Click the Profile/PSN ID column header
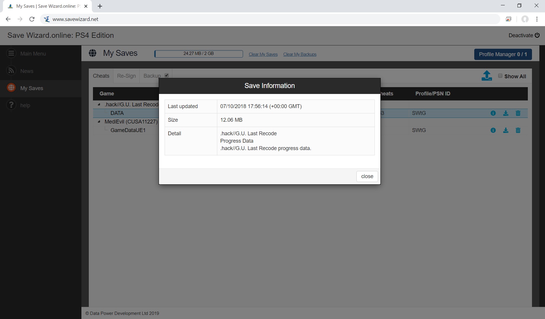This screenshot has width=545, height=319. tap(433, 94)
